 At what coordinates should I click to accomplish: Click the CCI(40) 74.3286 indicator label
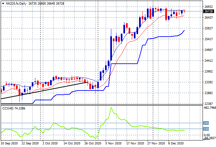coord(14,108)
